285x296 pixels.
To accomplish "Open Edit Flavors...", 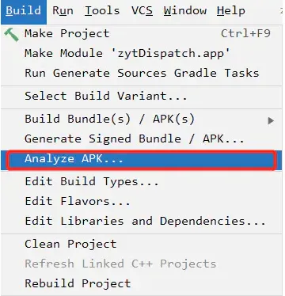I will [142, 202].
